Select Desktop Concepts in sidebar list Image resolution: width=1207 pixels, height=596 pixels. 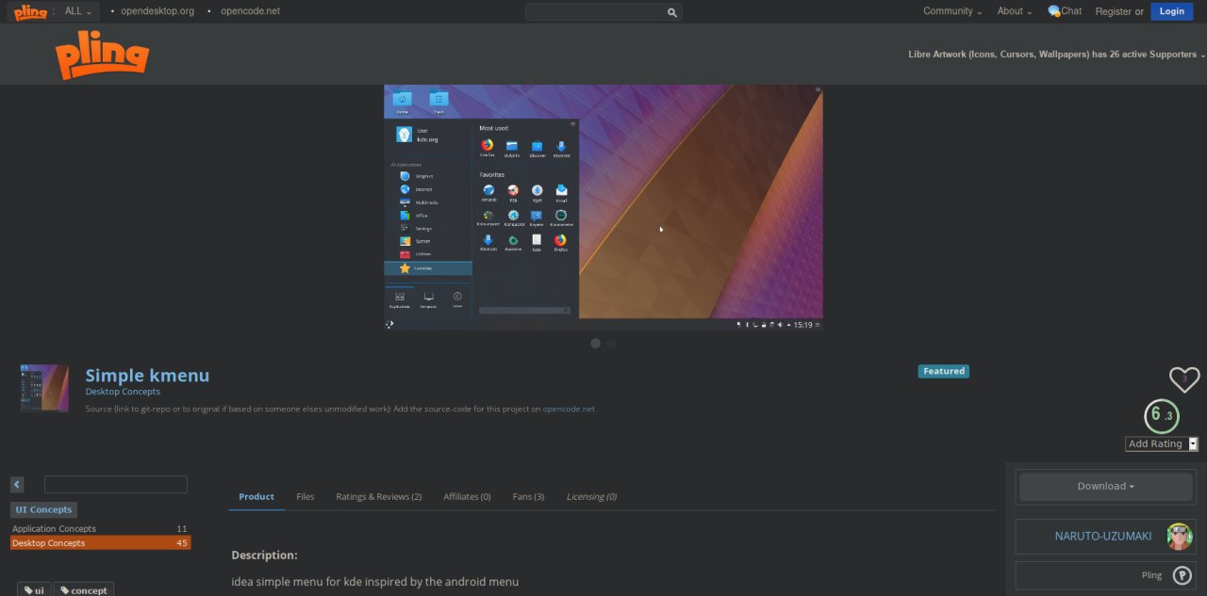point(100,543)
